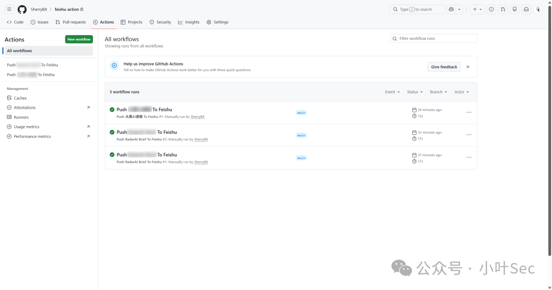Switch to the Code tab
Viewport: 552px width, 290px height.
15,22
